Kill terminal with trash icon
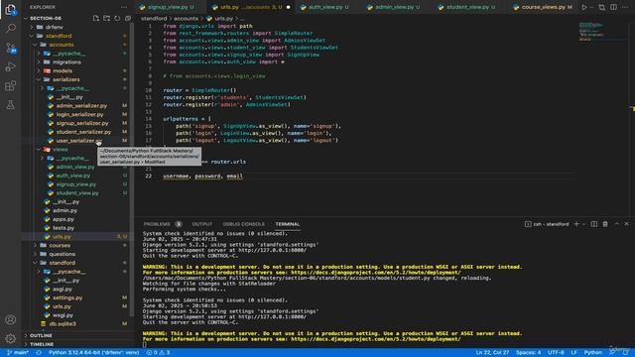635x357 pixels. click(605, 224)
